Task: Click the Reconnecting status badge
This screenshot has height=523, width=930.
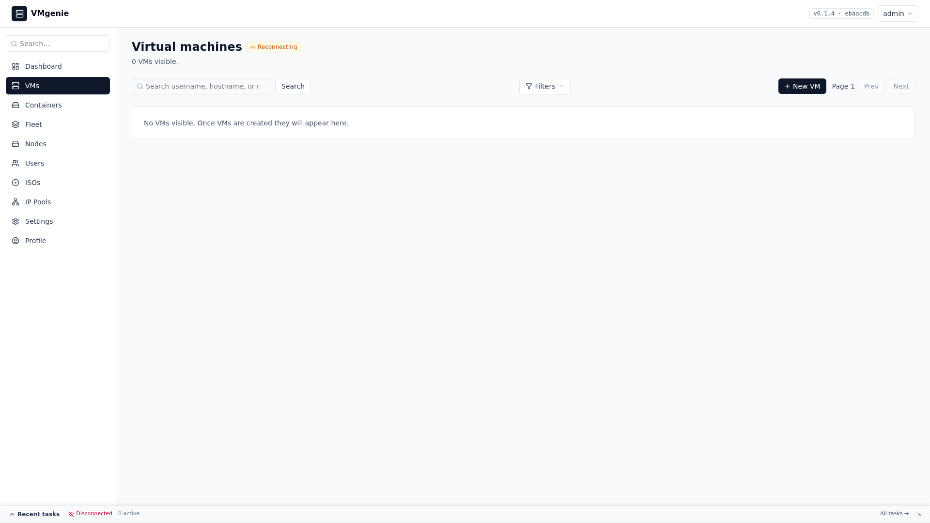Action: click(274, 47)
